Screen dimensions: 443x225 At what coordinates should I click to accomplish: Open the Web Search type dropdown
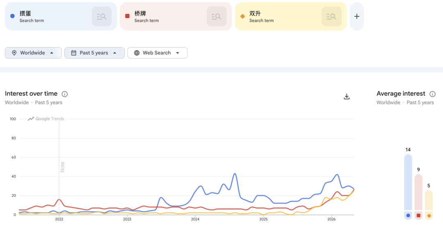[158, 53]
